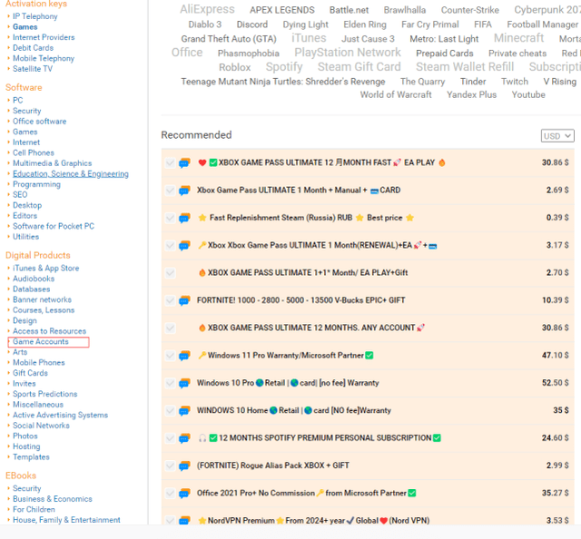Expand iTunes & App Store category
The width and height of the screenshot is (581, 539).
(45, 269)
